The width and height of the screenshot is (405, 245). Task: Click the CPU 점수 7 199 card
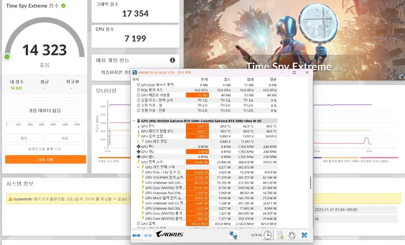click(135, 36)
